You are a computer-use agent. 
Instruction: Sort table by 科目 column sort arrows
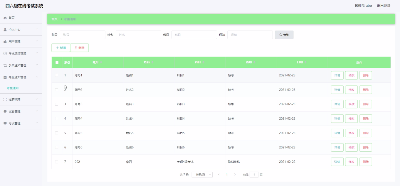coord(204,62)
